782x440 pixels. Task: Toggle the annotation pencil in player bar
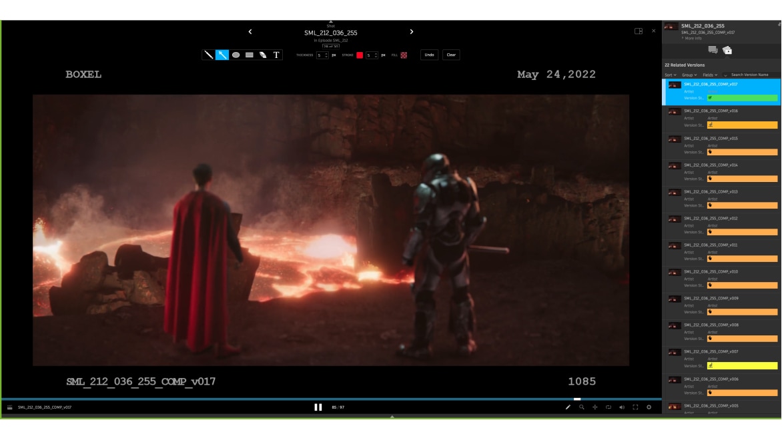pos(568,407)
